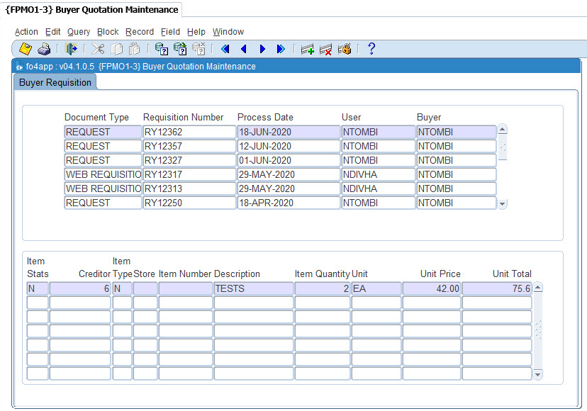Screen dimensions: 587x411
Task: Click the Print icon in toolbar
Action: tap(44, 49)
